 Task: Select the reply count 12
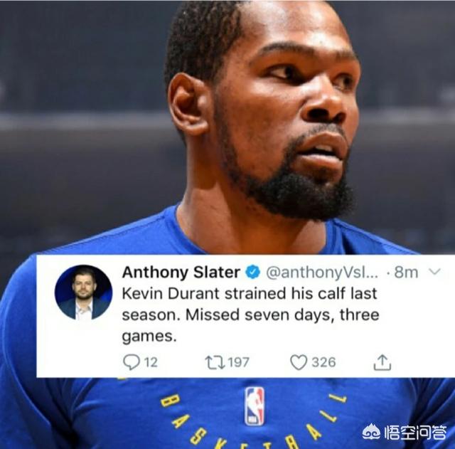coord(151,362)
